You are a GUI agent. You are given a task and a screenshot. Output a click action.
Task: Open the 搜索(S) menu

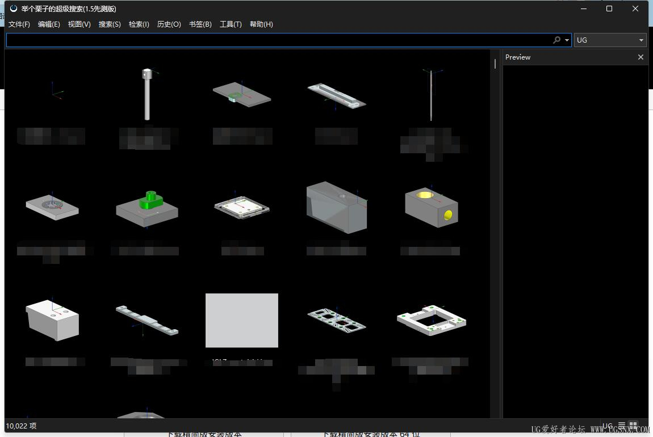point(110,24)
